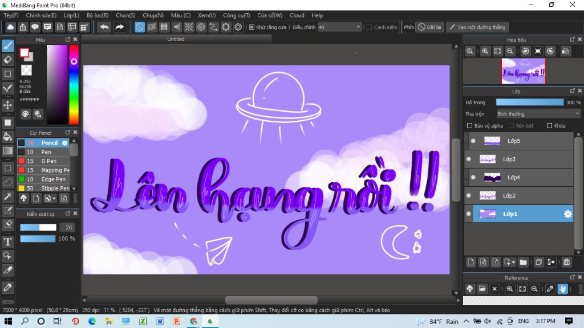The height and width of the screenshot is (328, 584).
Task: Click the Redo arrow
Action: coord(120,27)
